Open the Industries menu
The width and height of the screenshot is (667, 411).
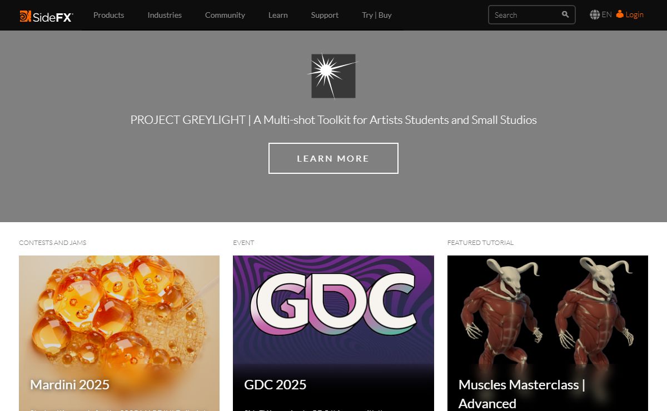[x=165, y=15]
